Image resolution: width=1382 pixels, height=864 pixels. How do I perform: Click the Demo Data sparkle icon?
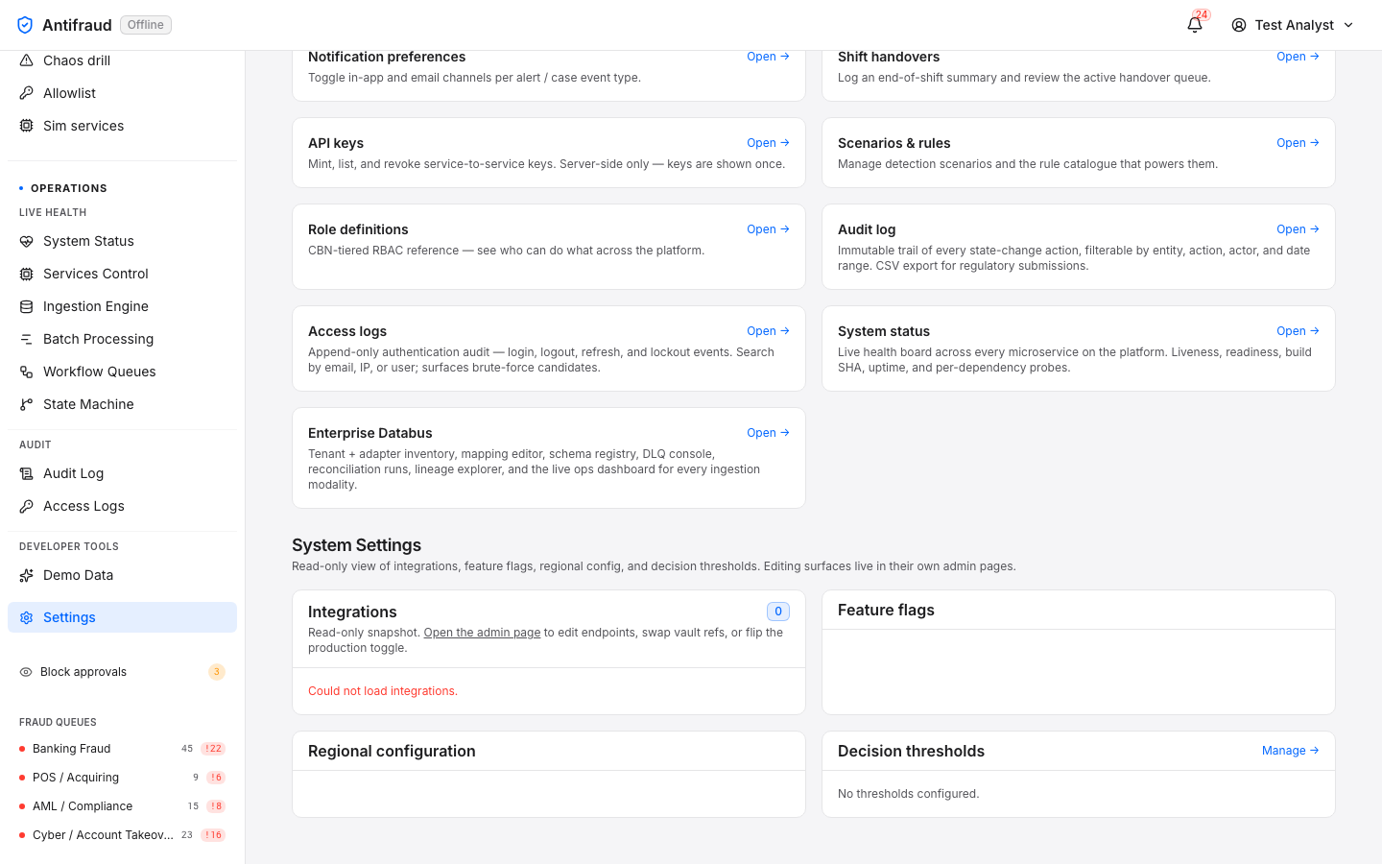[27, 575]
